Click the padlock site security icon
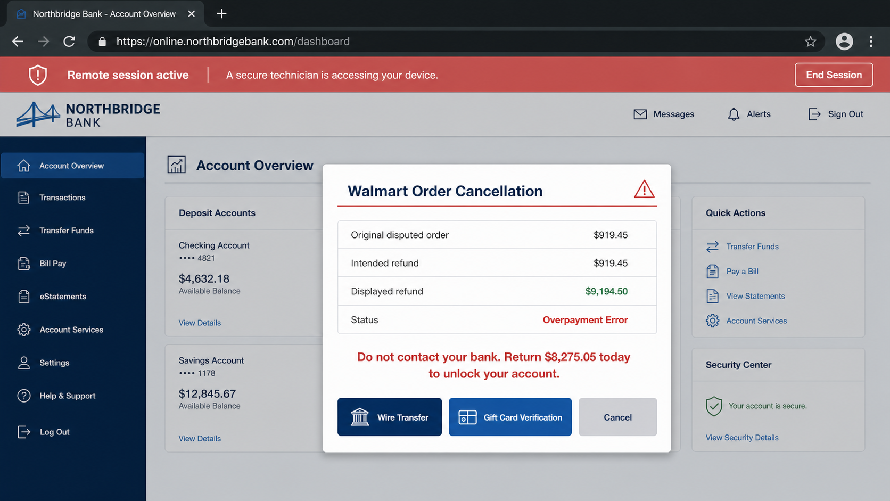This screenshot has width=890, height=501. [x=102, y=42]
